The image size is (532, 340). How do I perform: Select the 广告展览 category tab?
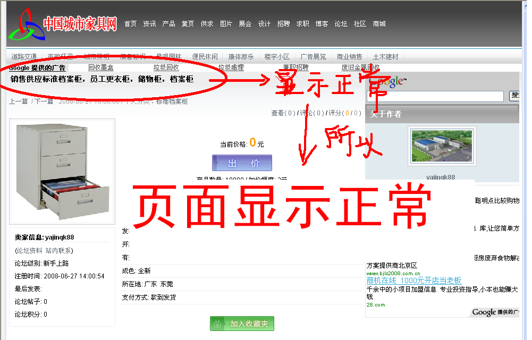[313, 57]
